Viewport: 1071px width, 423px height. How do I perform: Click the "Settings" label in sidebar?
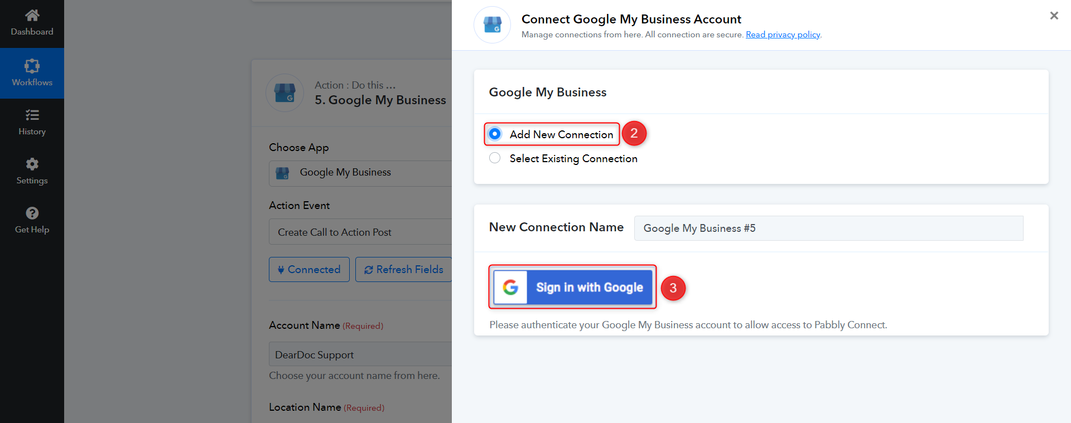(32, 181)
